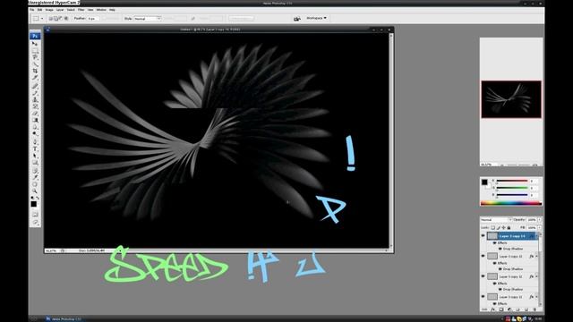Change screen mode from toolbox bottom
This screenshot has width=573, height=322.
point(35,223)
